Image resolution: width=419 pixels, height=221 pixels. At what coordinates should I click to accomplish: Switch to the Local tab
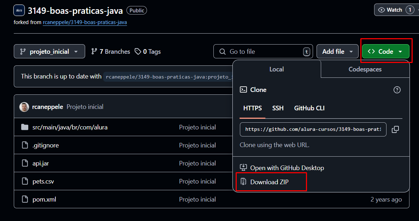pyautogui.click(x=277, y=69)
